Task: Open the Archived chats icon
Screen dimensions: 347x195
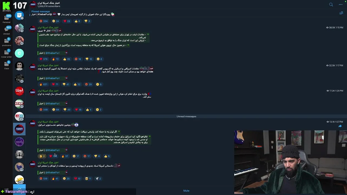Action: pyautogui.click(x=19, y=16)
